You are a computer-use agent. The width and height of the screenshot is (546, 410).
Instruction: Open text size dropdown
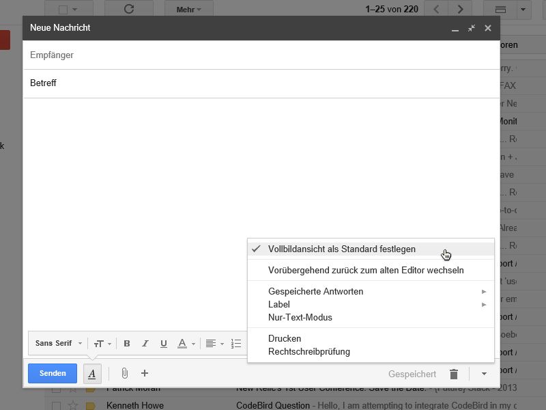pyautogui.click(x=102, y=344)
